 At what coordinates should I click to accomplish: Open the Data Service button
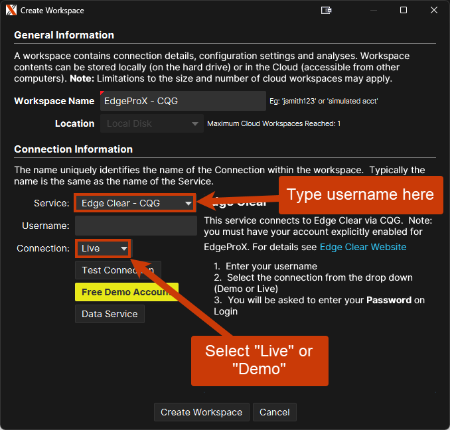110,314
